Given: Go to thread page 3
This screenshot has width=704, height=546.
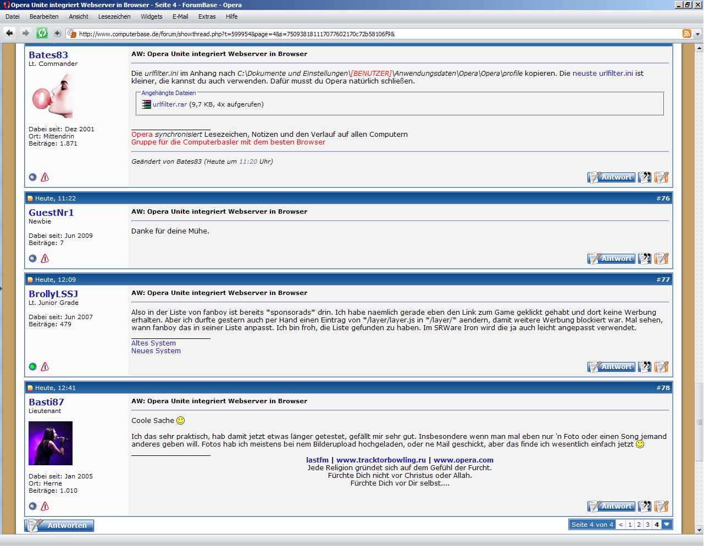Looking at the screenshot, I should tap(647, 525).
